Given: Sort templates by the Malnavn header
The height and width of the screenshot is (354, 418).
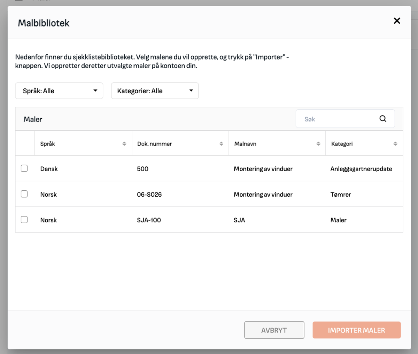Looking at the screenshot, I should (245, 143).
